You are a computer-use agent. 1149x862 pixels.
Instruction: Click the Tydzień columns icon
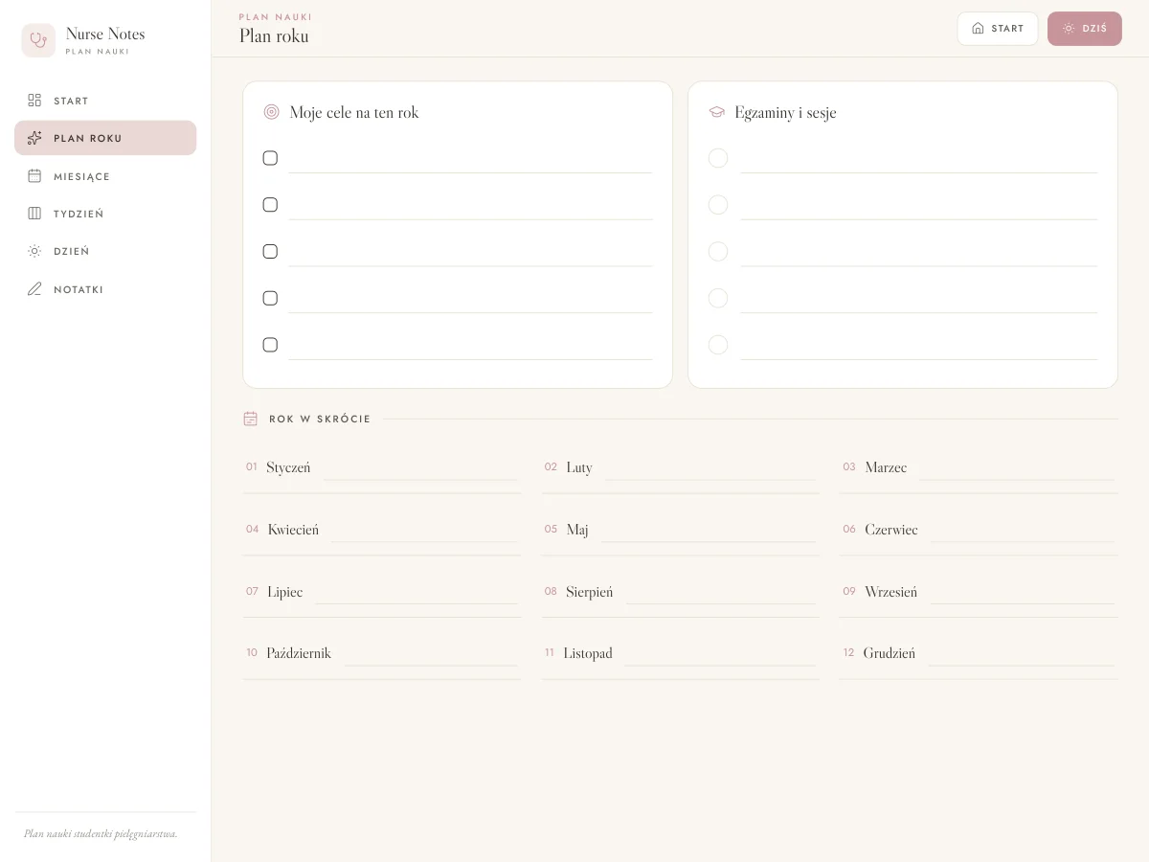pyautogui.click(x=34, y=214)
